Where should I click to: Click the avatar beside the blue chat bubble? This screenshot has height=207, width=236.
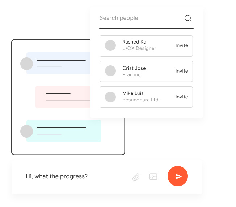click(x=26, y=64)
